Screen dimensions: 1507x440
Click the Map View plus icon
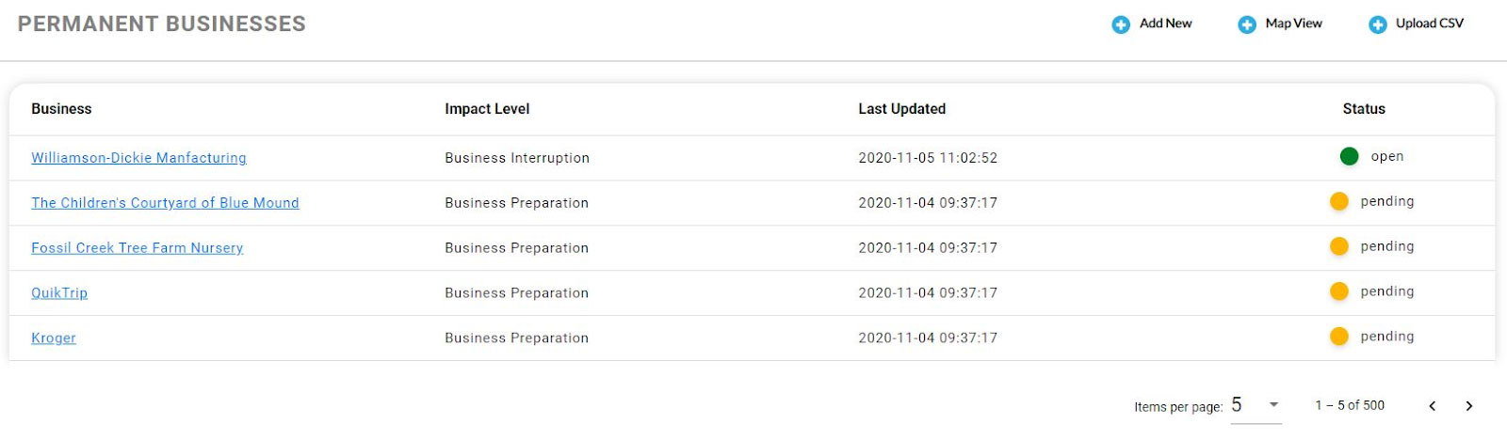coord(1247,24)
